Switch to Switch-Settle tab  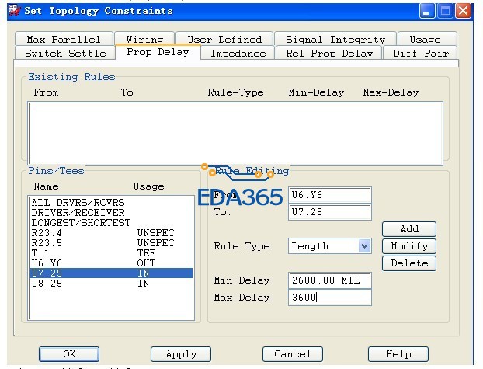pyautogui.click(x=65, y=53)
